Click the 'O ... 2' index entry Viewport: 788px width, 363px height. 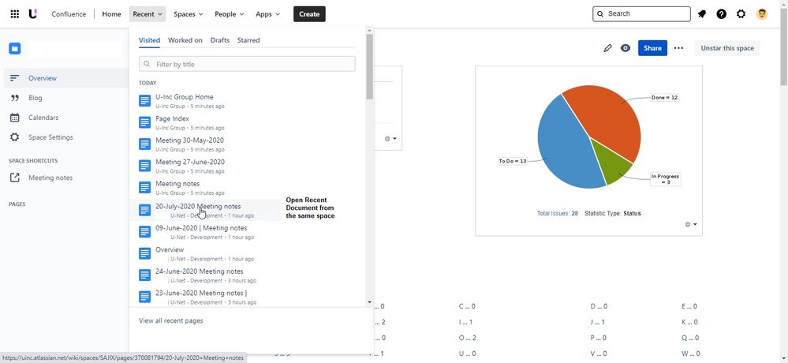pos(468,339)
